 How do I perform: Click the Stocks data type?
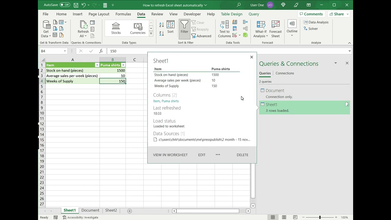coord(116,28)
